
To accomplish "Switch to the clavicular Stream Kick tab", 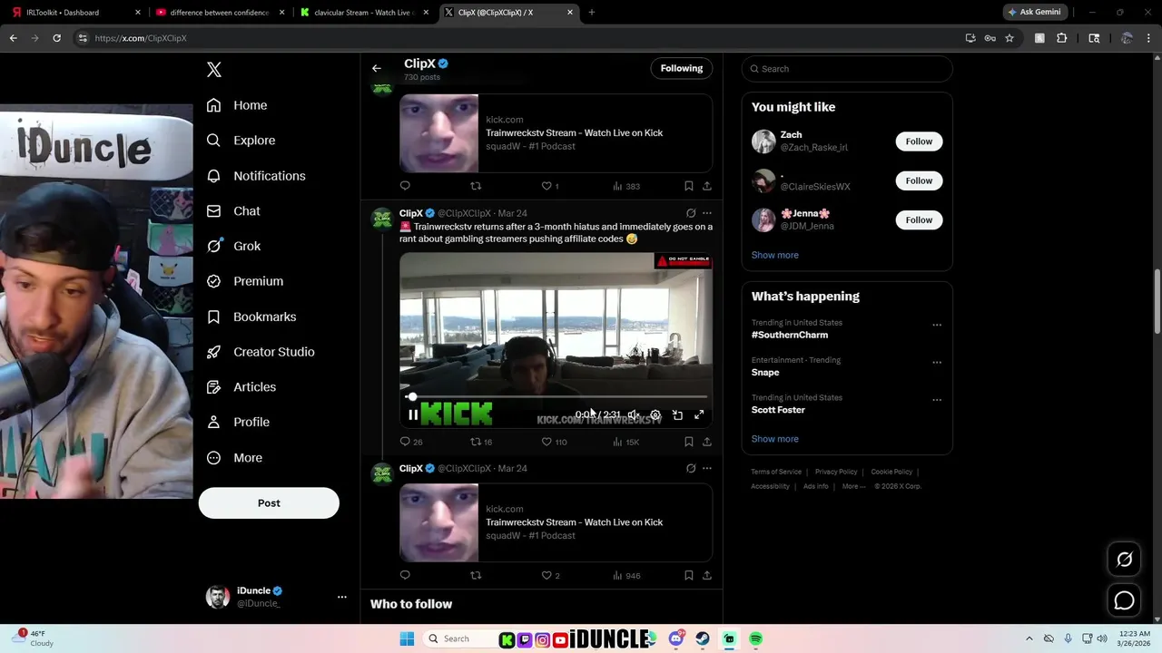I will pyautogui.click(x=363, y=13).
